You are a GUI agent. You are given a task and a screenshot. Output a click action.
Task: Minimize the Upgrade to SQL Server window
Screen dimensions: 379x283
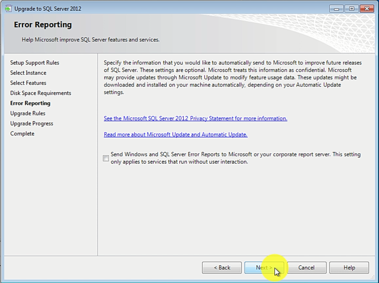point(336,9)
